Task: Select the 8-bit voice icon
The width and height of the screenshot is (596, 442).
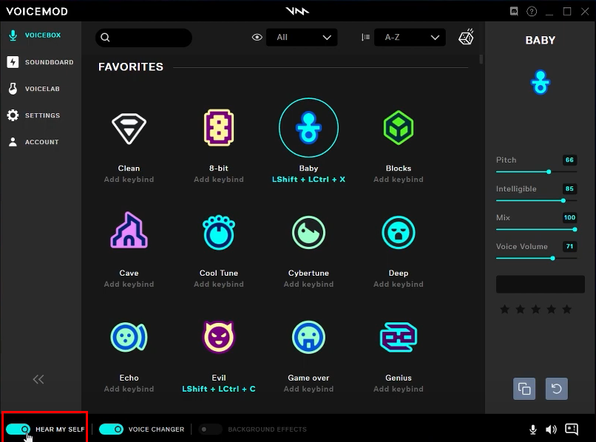Action: [x=218, y=127]
